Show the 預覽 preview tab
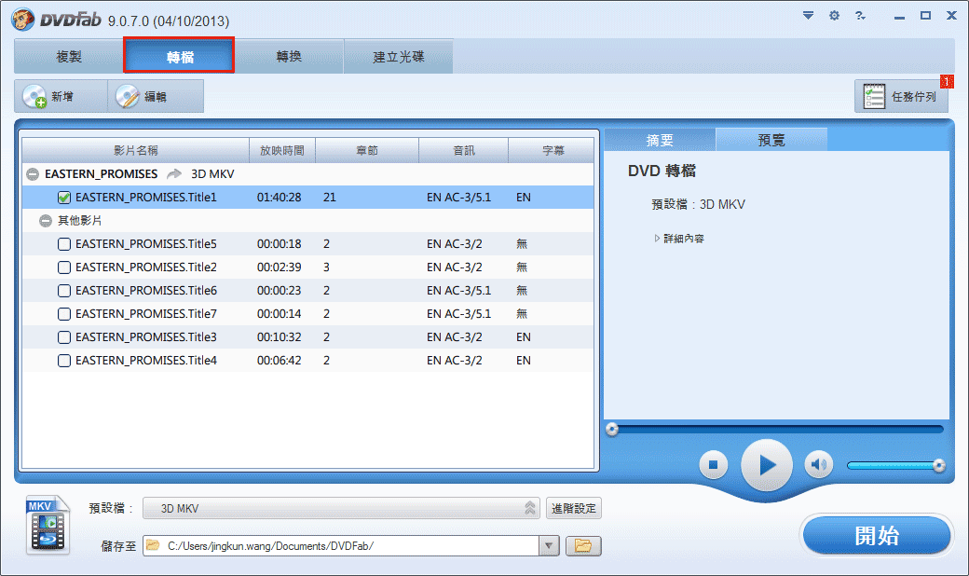This screenshot has height=576, width=969. 771,140
